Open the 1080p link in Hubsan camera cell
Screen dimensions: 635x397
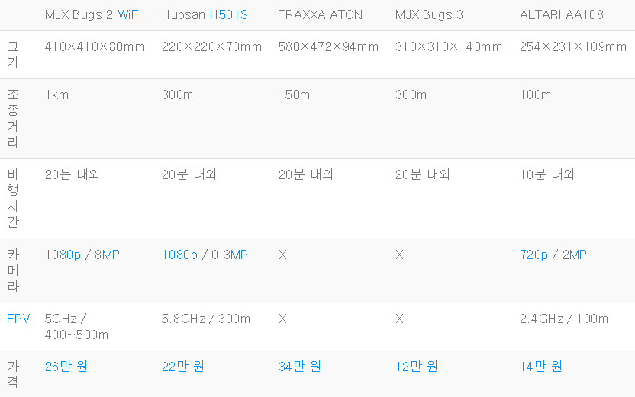coord(179,255)
